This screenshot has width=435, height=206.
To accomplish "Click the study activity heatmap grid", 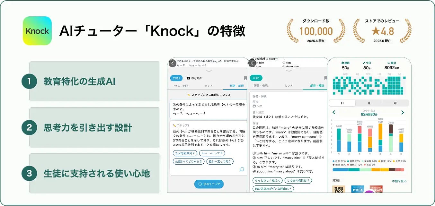I will [x=368, y=85].
